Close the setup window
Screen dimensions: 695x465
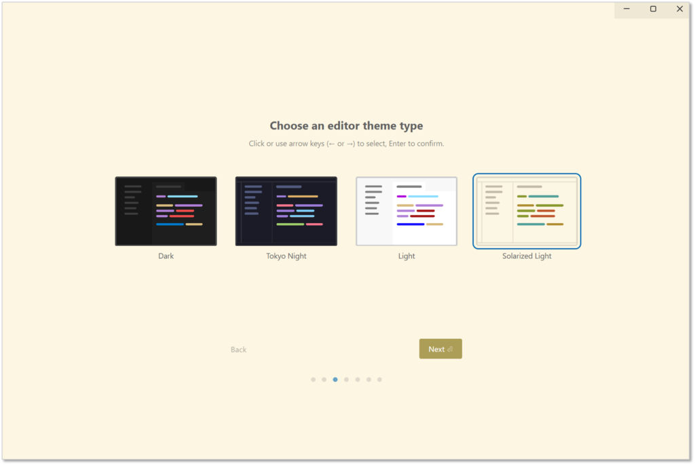pos(679,9)
